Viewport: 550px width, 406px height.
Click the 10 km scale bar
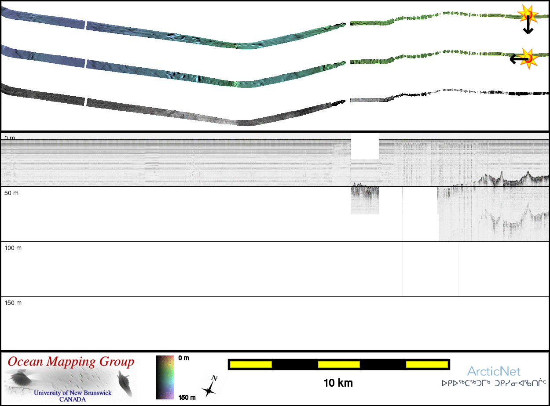(x=338, y=364)
